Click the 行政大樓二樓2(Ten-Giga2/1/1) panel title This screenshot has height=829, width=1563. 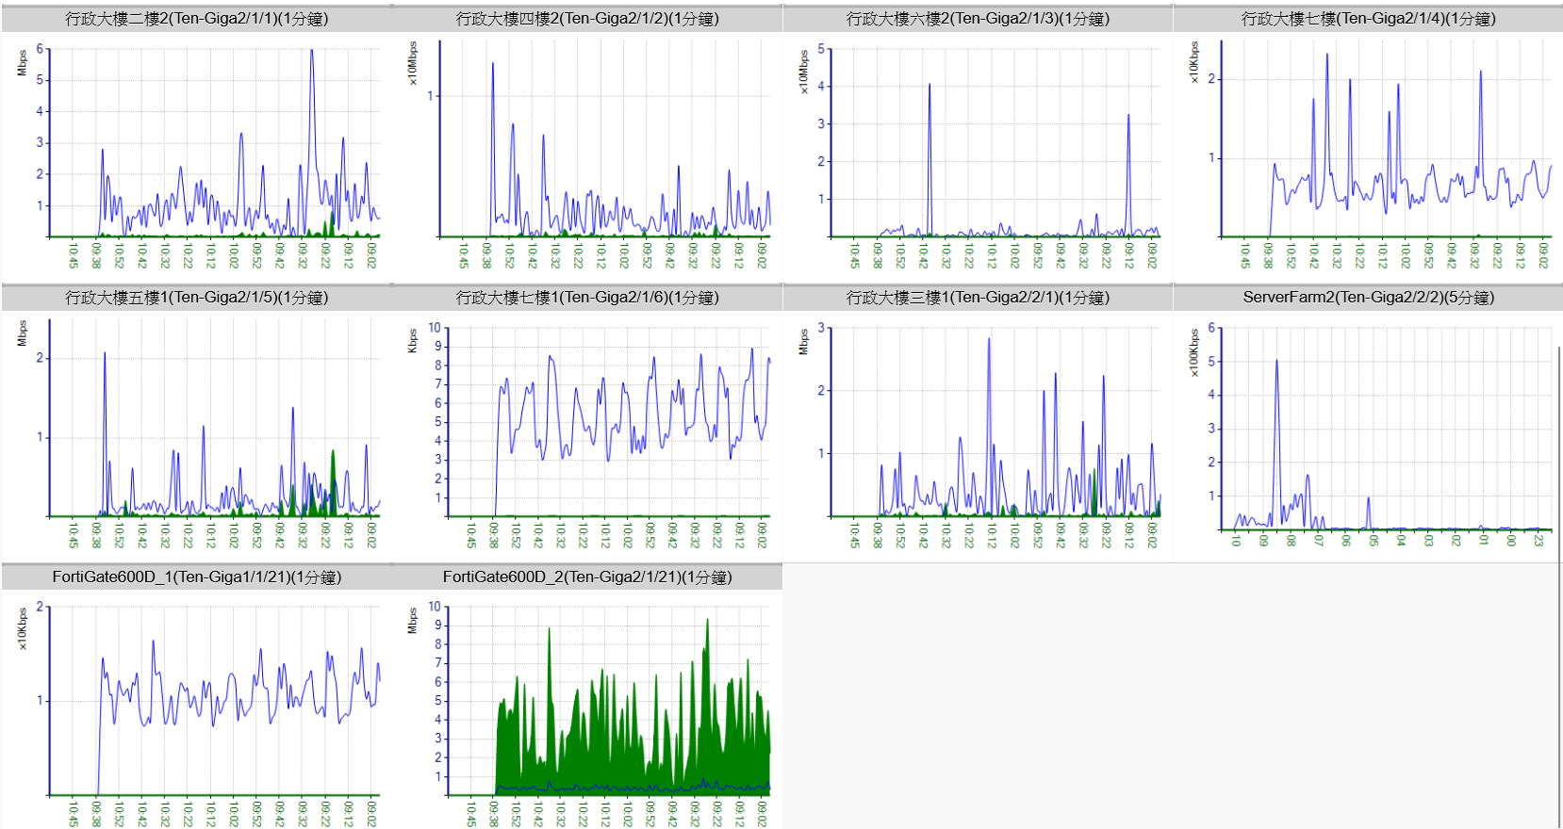click(196, 19)
